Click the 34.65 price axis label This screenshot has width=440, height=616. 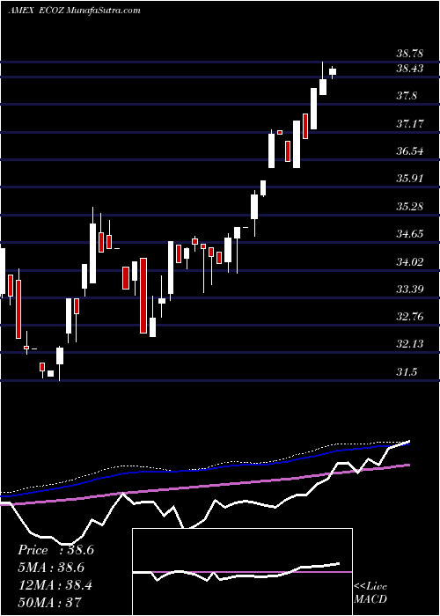click(410, 234)
